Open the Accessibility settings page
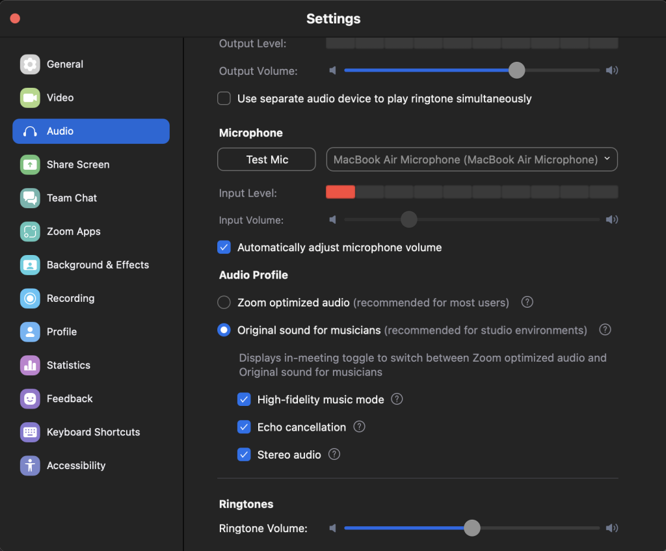Image resolution: width=666 pixels, height=551 pixels. tap(75, 466)
